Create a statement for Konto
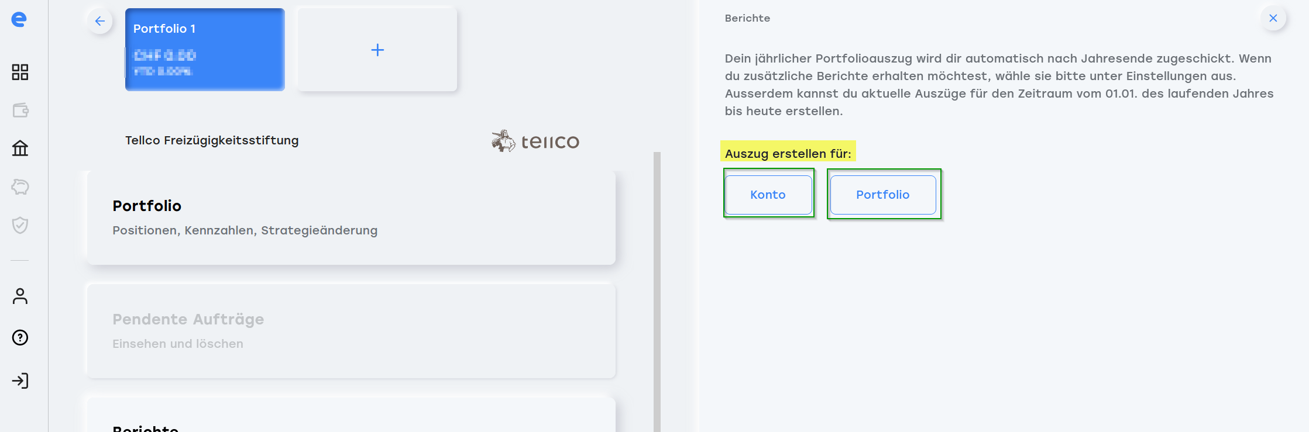The height and width of the screenshot is (432, 1309). coord(768,195)
